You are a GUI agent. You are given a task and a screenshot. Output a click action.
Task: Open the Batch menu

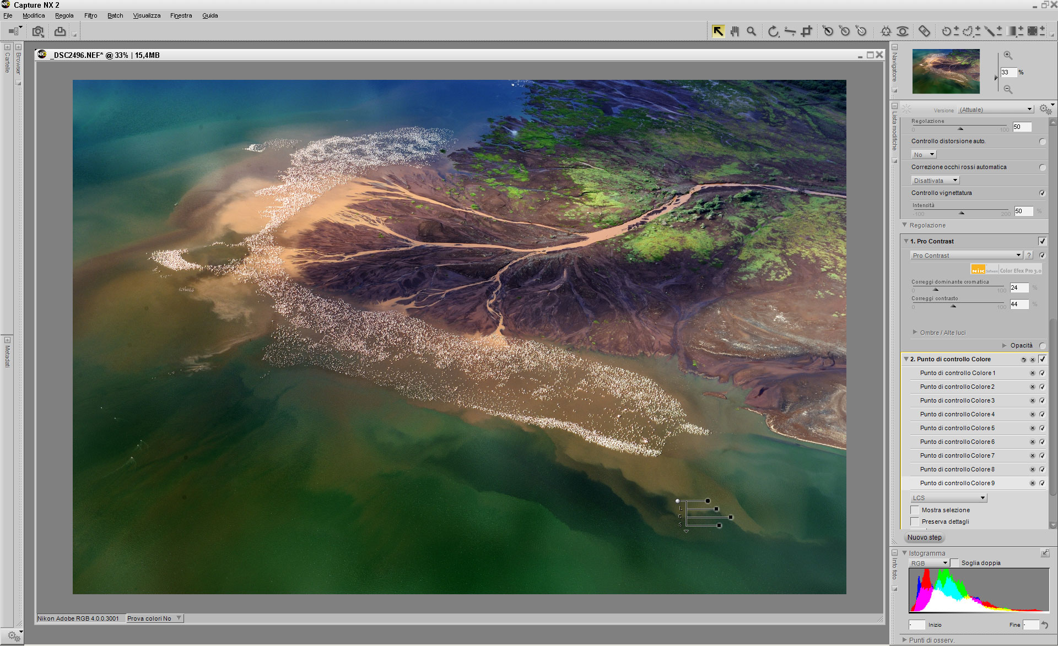tap(115, 15)
